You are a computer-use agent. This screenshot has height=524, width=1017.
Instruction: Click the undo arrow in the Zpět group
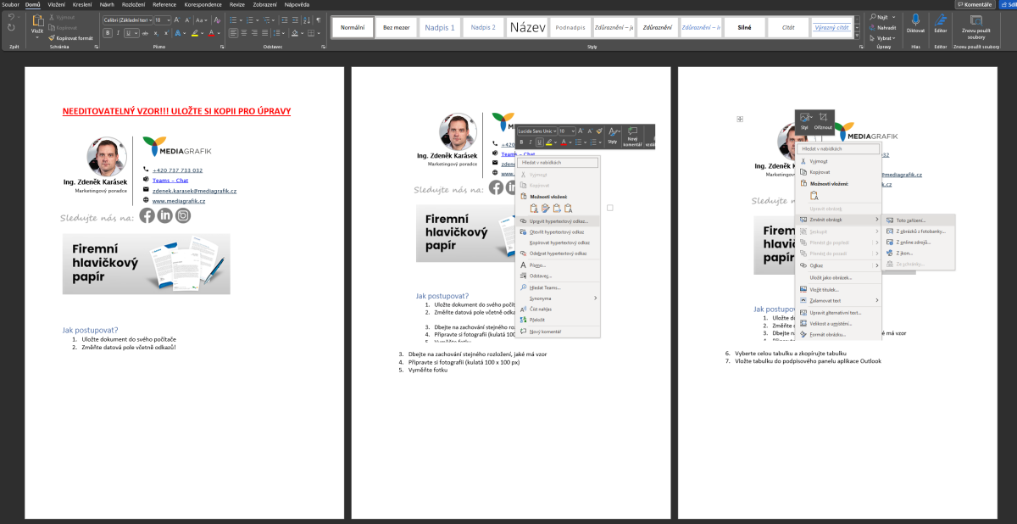click(11, 16)
